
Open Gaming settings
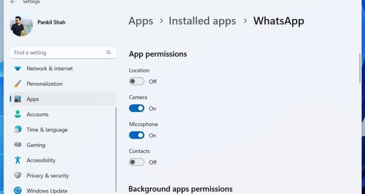click(63, 145)
